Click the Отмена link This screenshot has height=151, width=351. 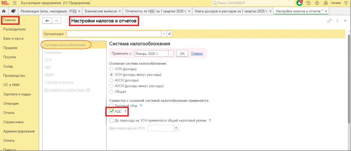click(197, 54)
